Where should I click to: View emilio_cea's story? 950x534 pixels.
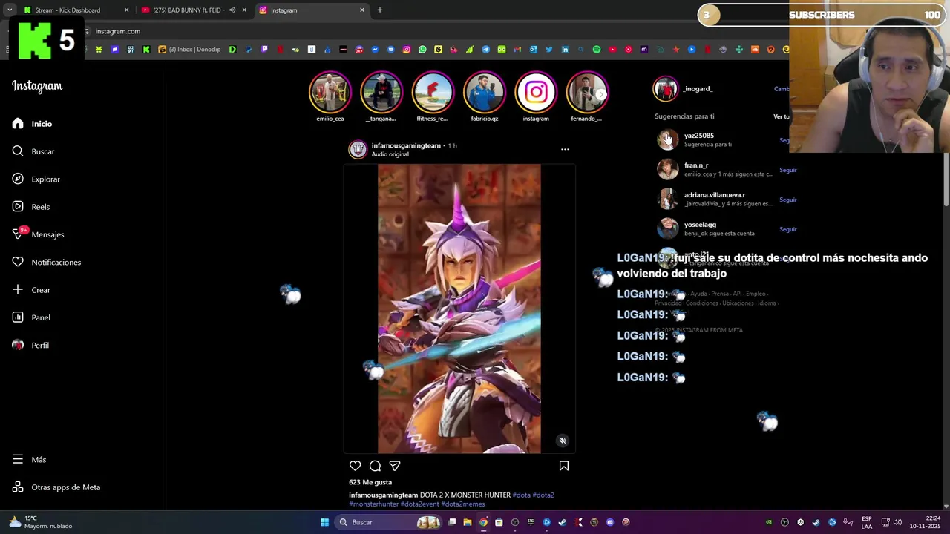click(330, 92)
